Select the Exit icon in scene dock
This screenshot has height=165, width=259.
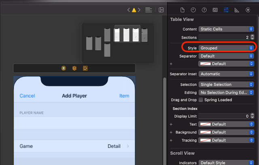pyautogui.click(x=85, y=68)
